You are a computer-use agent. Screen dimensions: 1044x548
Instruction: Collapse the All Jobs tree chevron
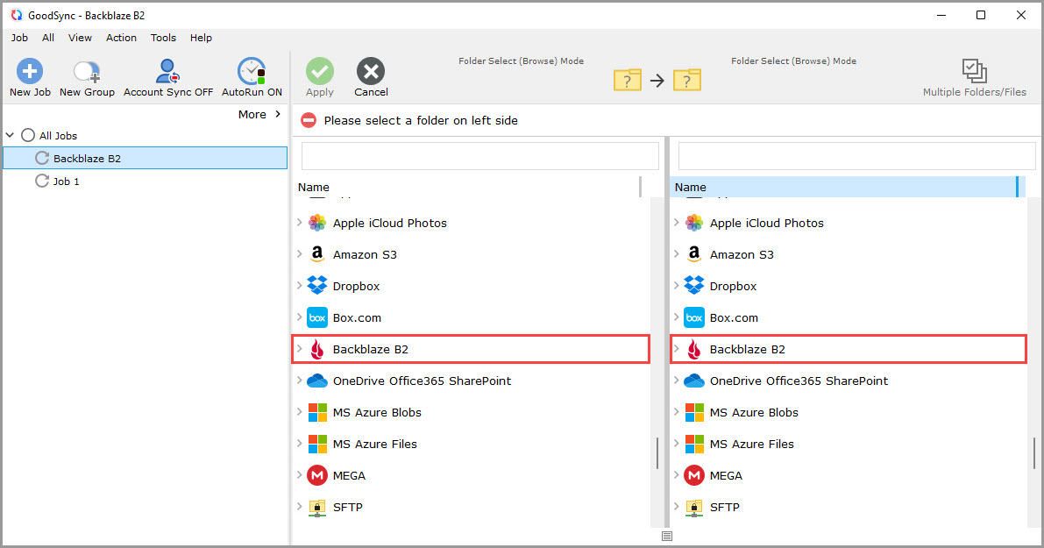[x=10, y=135]
